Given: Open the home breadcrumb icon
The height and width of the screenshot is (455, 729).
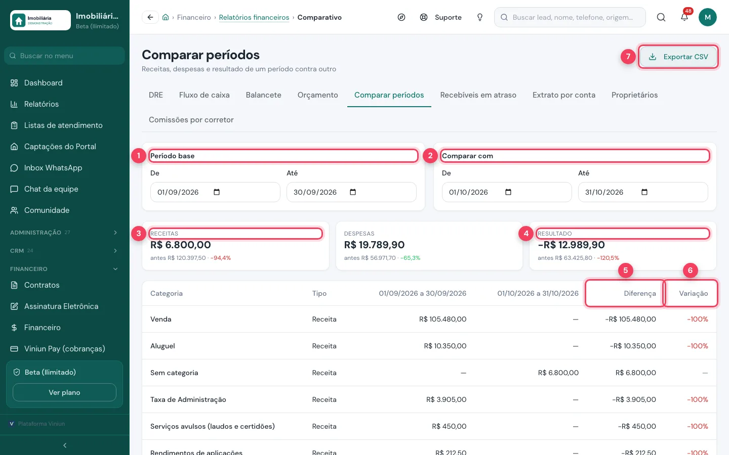Looking at the screenshot, I should (166, 17).
